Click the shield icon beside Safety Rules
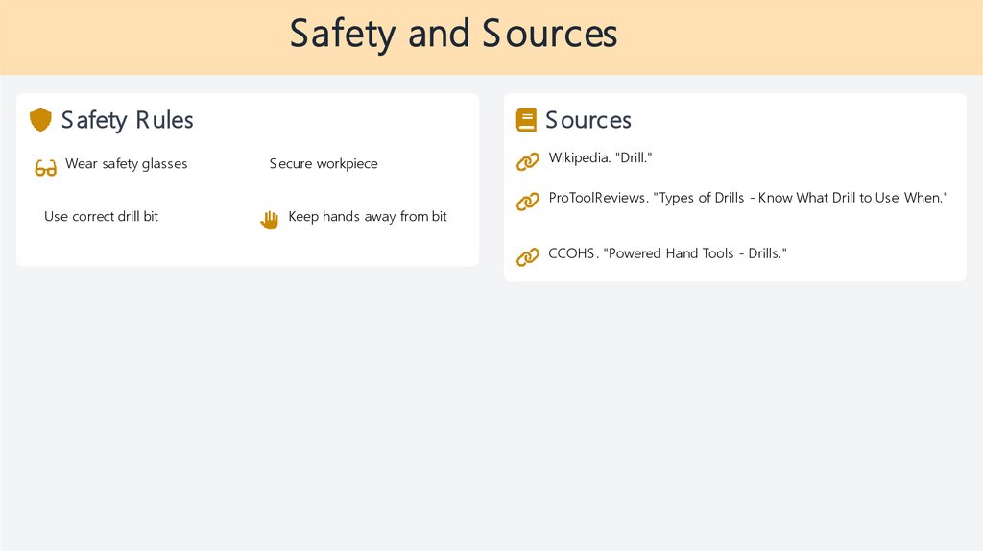The height and width of the screenshot is (551, 983). [x=40, y=120]
